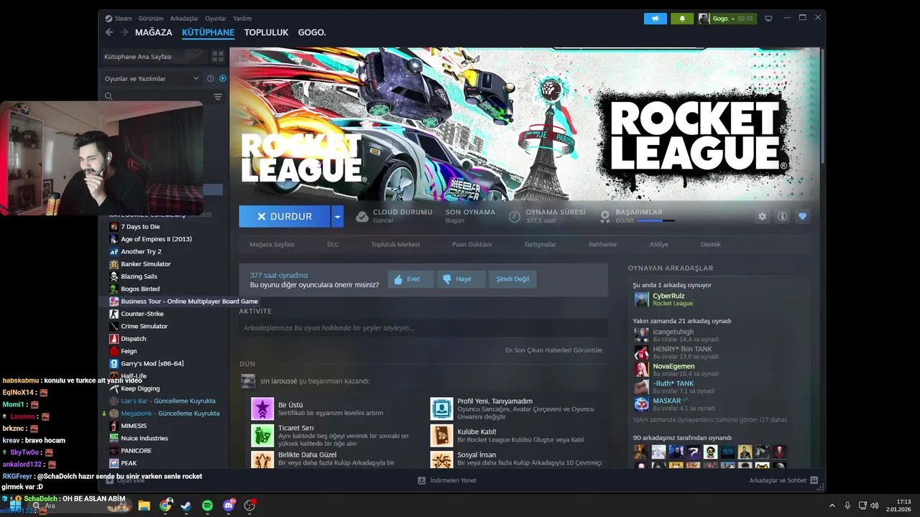Open the system tray volume icon
Screen dimensions: 920x517
[x=875, y=506]
